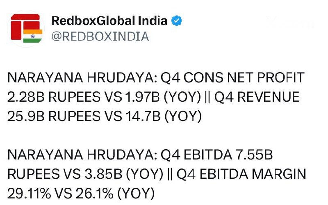Select the 2.28B net profit figure
Screen dimensions: 328x205
pos(26,97)
